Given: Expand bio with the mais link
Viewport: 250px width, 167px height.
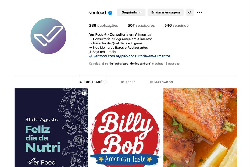Looking at the screenshot, I should (x=112, y=52).
